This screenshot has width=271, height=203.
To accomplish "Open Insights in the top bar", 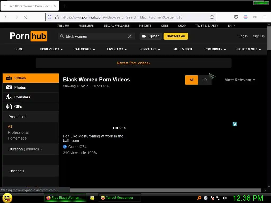I will [x=145, y=26].
